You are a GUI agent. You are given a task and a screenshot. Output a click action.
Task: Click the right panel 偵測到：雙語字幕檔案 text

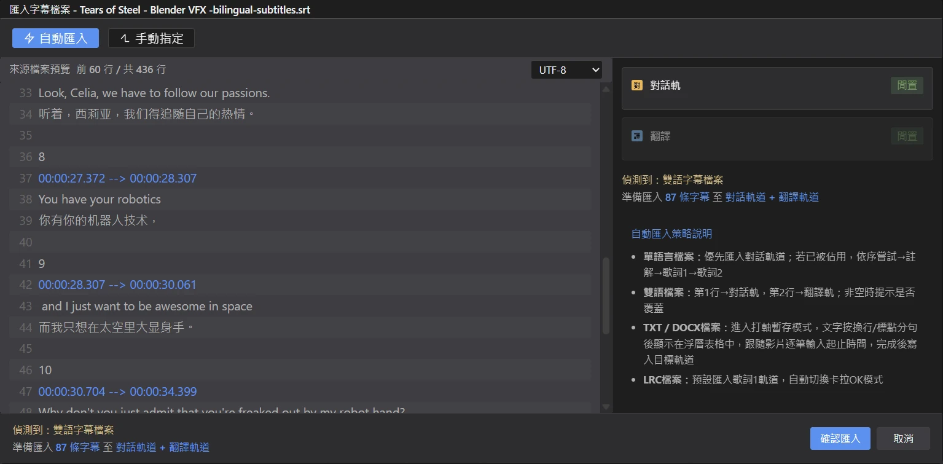click(673, 180)
